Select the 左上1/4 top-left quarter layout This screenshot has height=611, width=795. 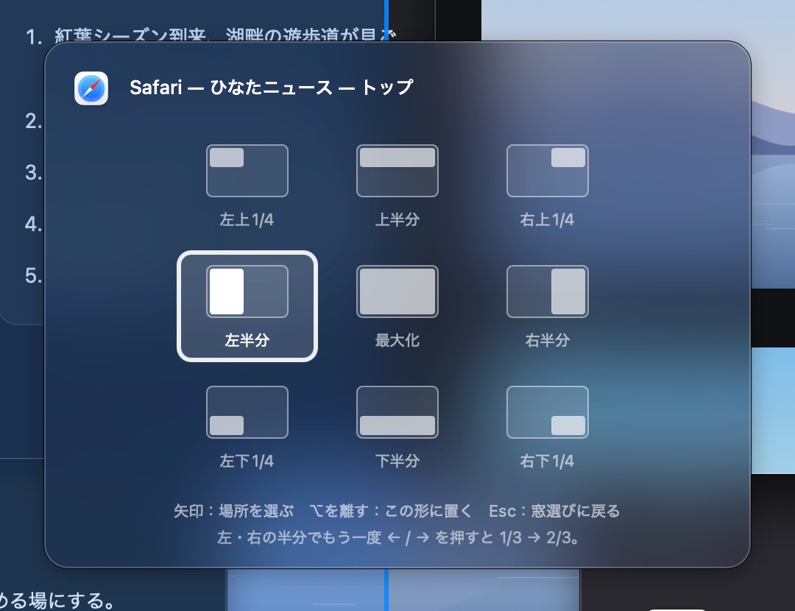click(x=247, y=185)
